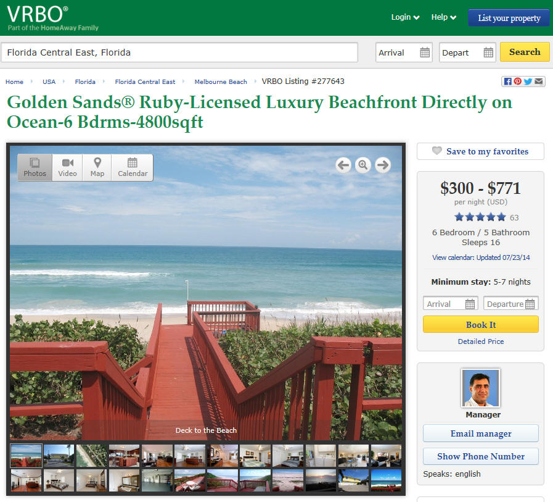The width and height of the screenshot is (553, 502).
Task: Pin listing with the Pinterest icon
Action: click(517, 82)
